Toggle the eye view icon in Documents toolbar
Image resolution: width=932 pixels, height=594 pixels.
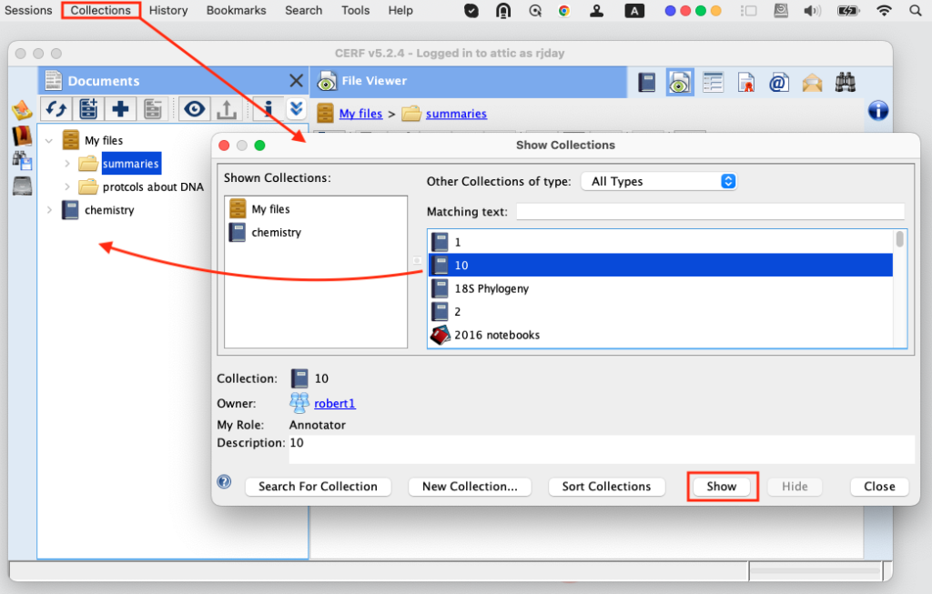pos(194,109)
